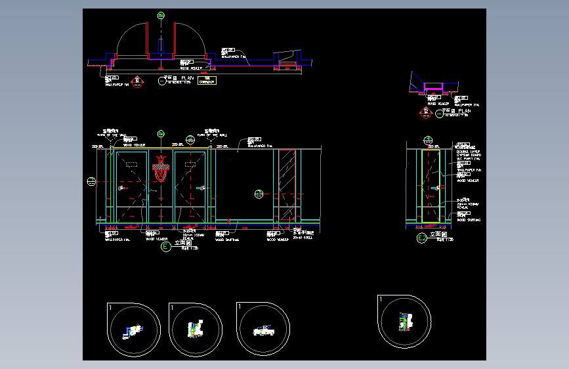Click WOOD SKIRTING label below elevation E

coord(227,240)
